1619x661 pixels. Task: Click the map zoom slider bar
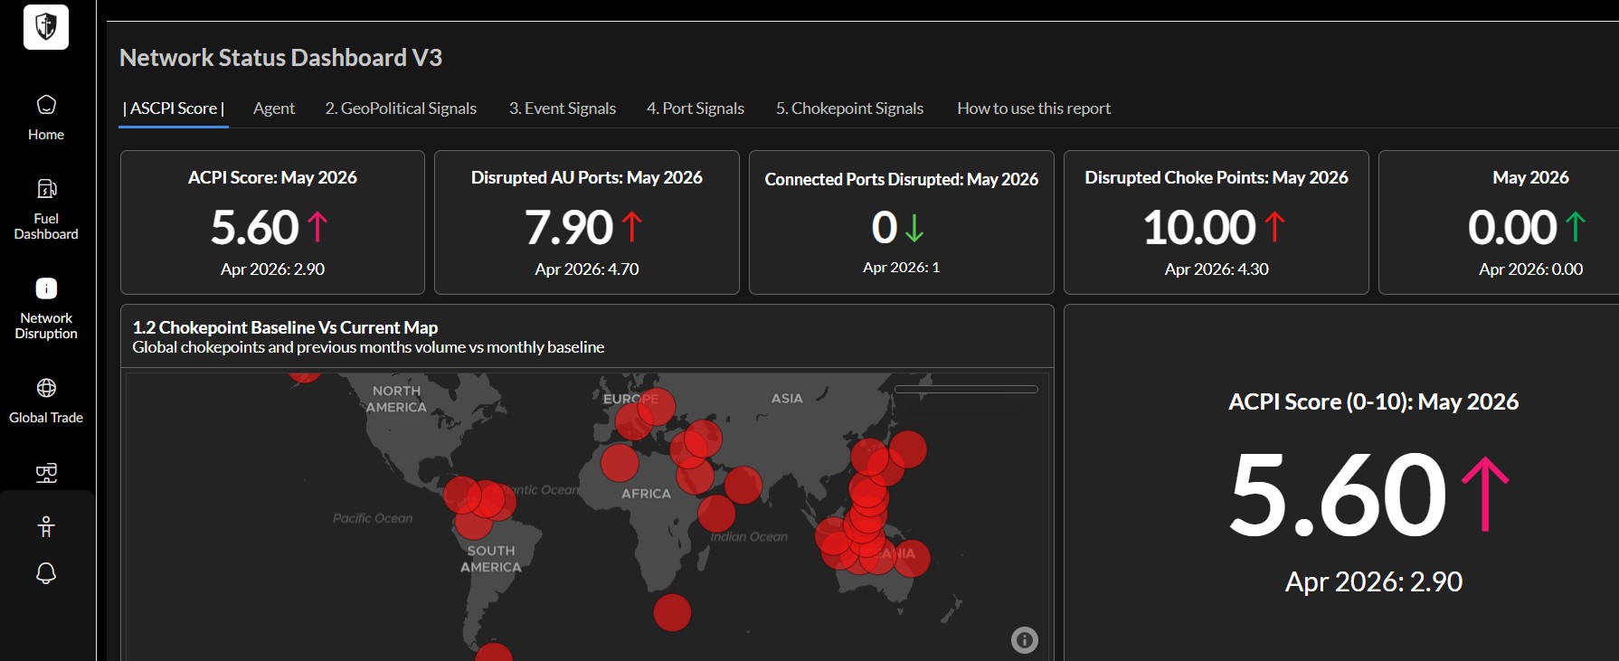[966, 390]
